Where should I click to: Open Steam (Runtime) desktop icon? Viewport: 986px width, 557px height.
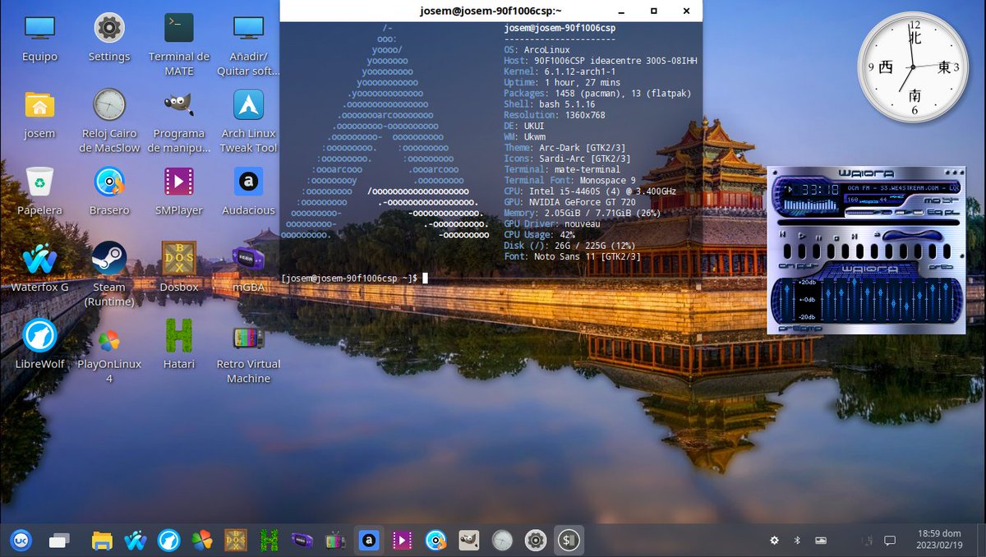pyautogui.click(x=109, y=274)
